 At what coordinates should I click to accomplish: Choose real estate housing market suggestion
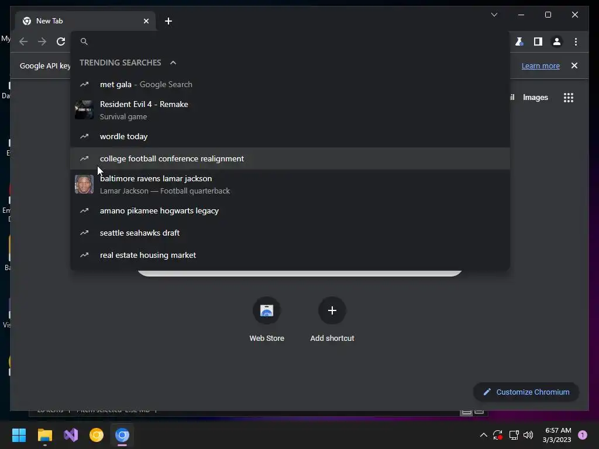pos(290,255)
